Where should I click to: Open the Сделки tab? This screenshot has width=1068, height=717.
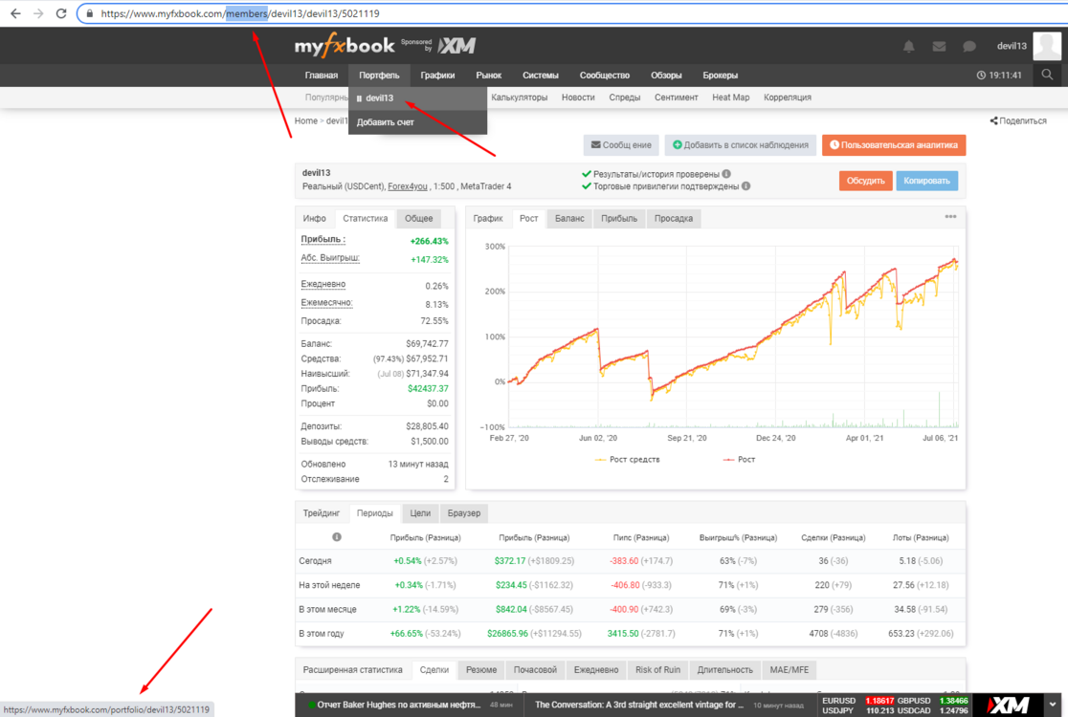tap(434, 670)
